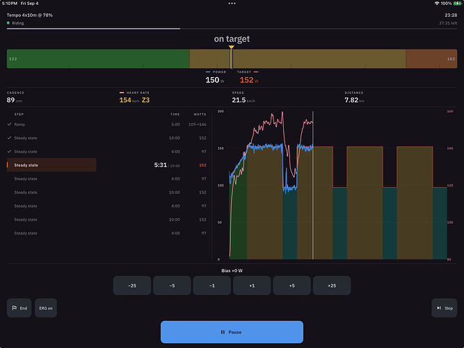Click the '122' label on power gauge

pyautogui.click(x=13, y=59)
